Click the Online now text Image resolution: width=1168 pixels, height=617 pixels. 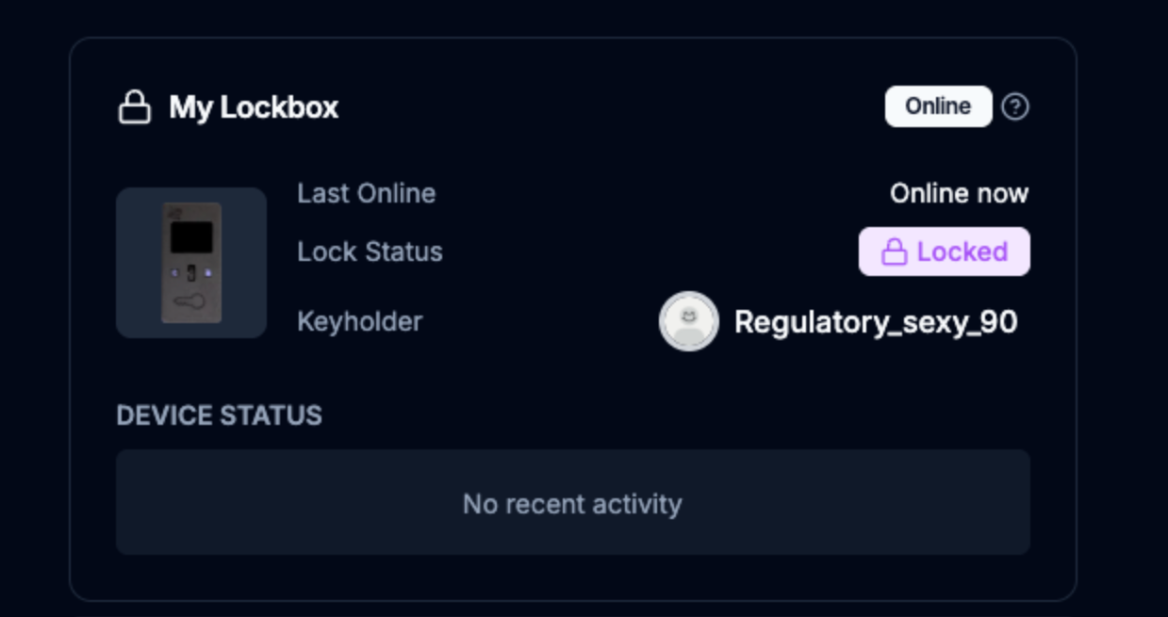(x=958, y=193)
